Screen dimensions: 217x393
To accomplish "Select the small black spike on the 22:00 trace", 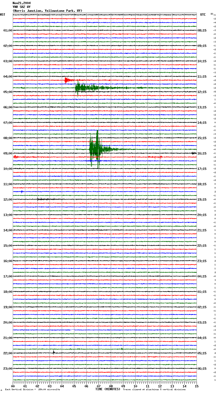I will pos(54,353).
